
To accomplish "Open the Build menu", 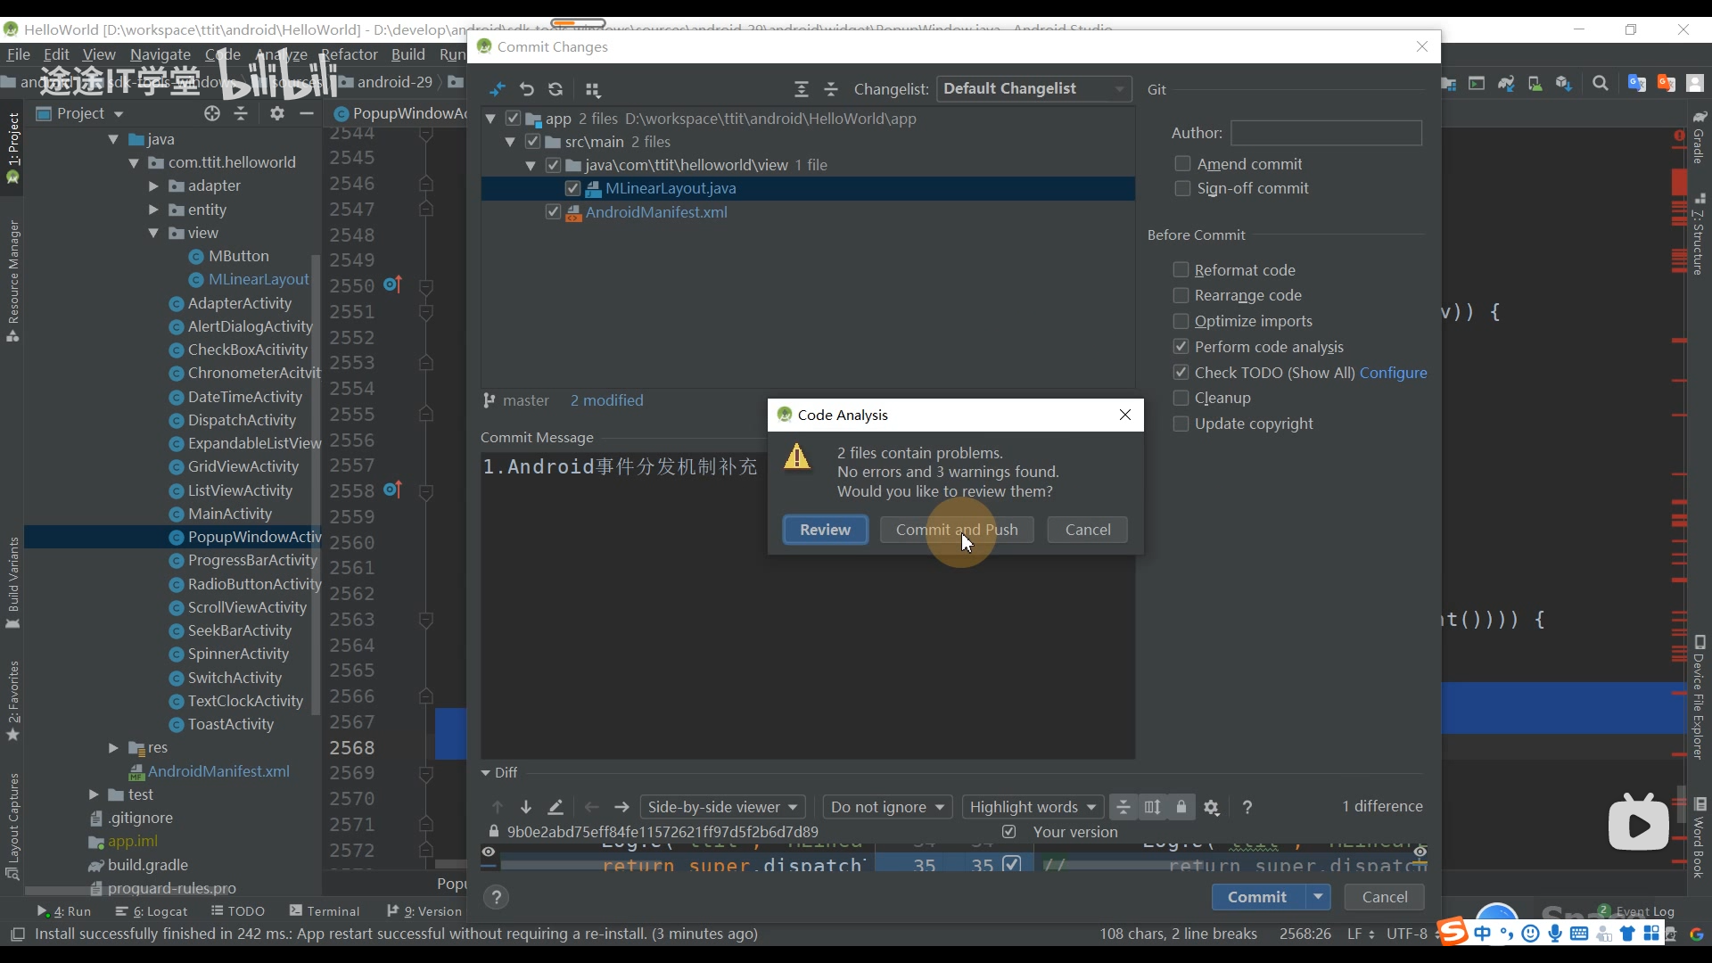I will [408, 54].
